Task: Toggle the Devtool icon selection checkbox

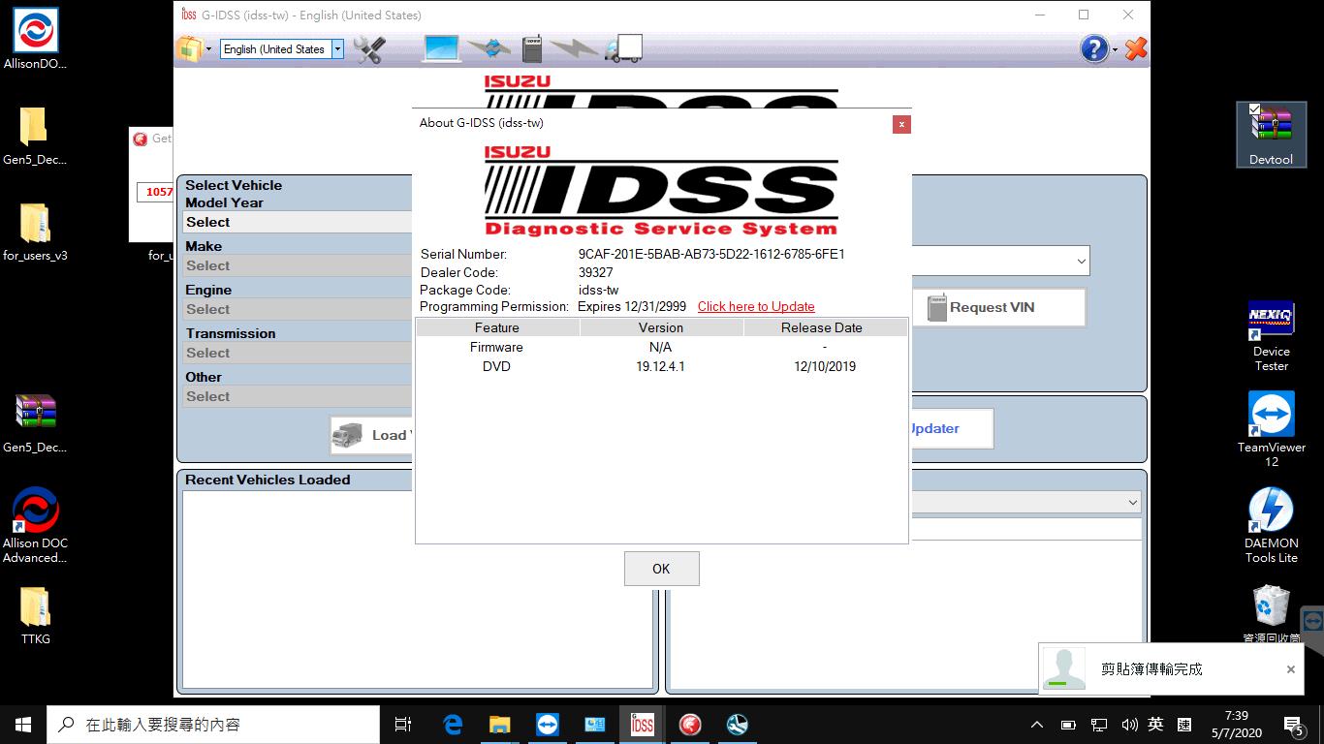Action: [1255, 109]
